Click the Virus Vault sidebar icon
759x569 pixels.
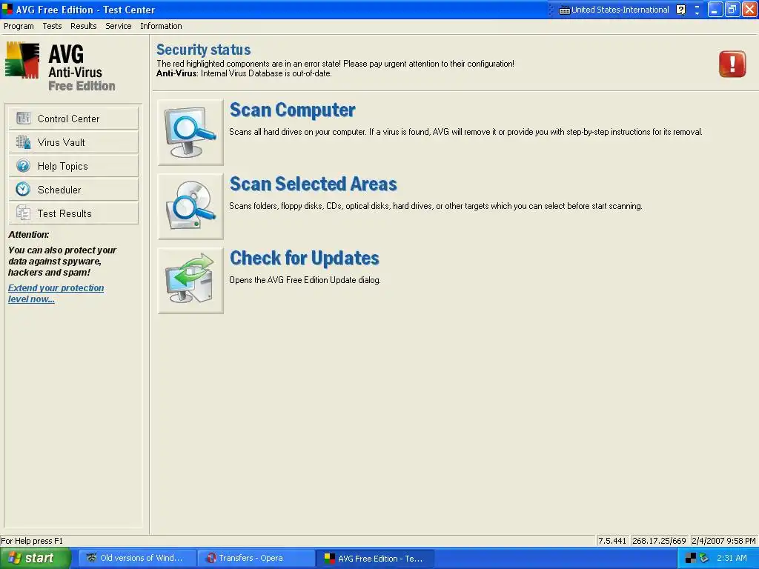[23, 142]
